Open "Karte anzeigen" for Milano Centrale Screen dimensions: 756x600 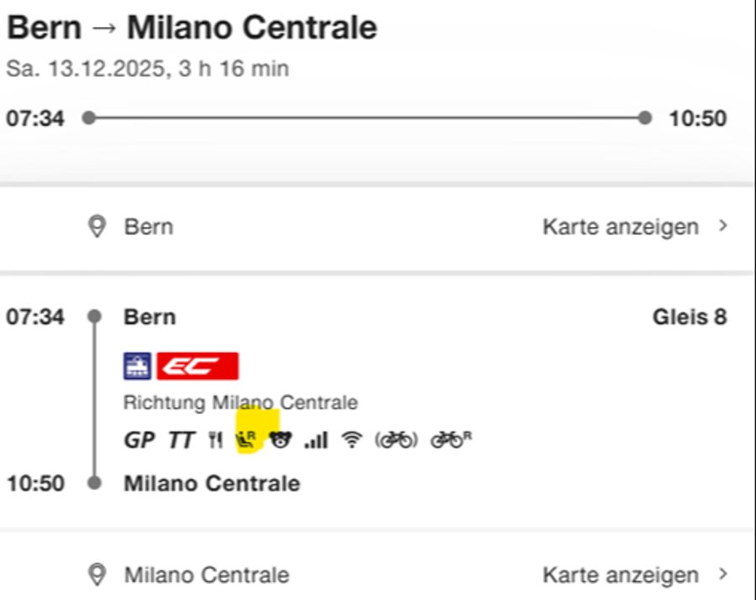(621, 575)
